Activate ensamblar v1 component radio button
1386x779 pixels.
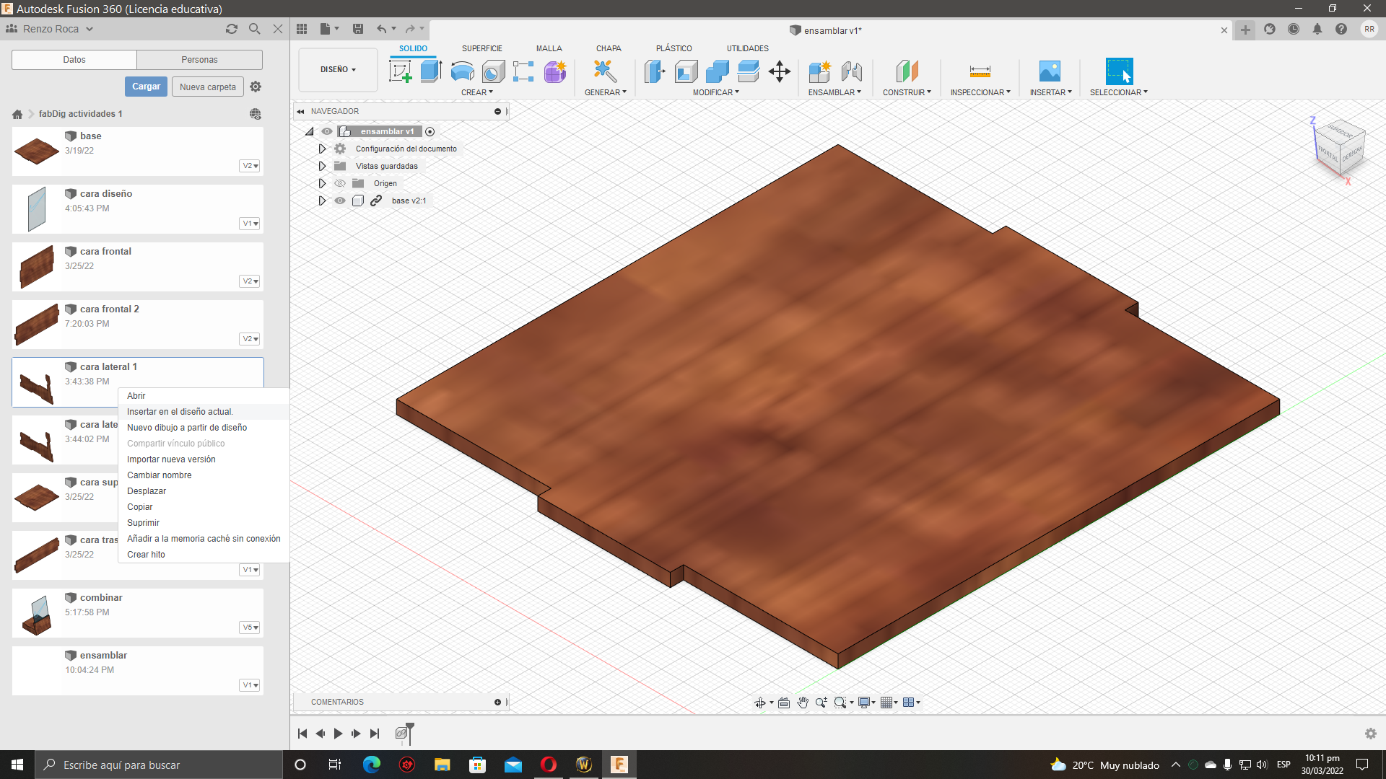(430, 131)
